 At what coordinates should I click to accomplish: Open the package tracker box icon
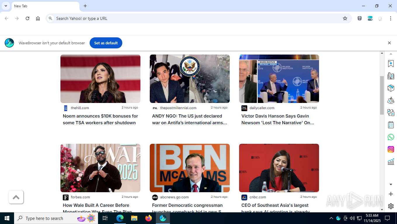[x=391, y=88]
